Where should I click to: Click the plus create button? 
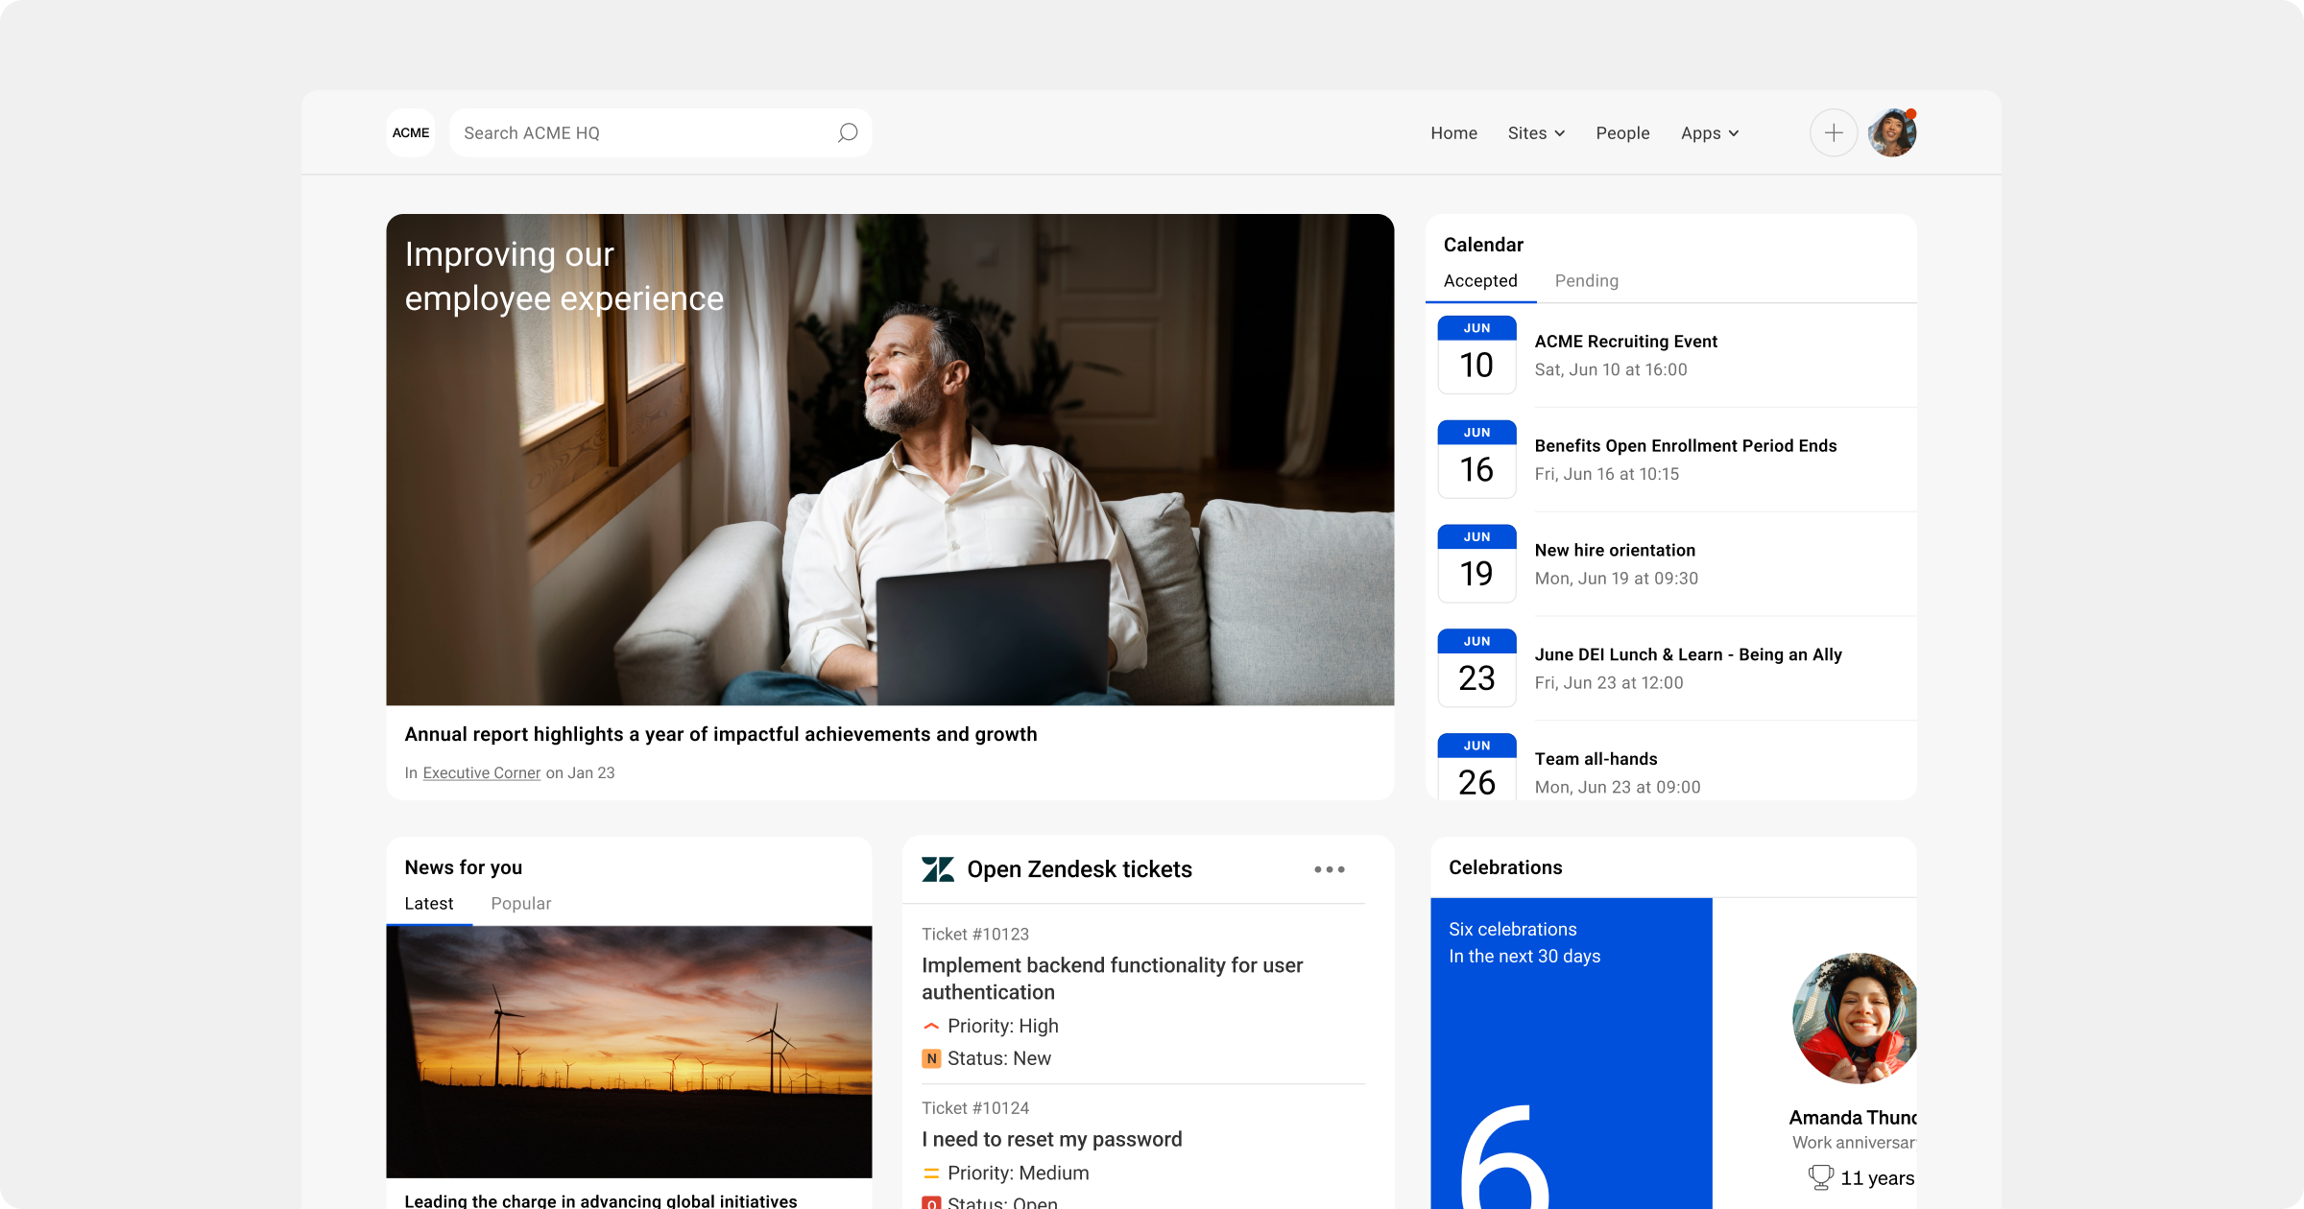coord(1834,132)
